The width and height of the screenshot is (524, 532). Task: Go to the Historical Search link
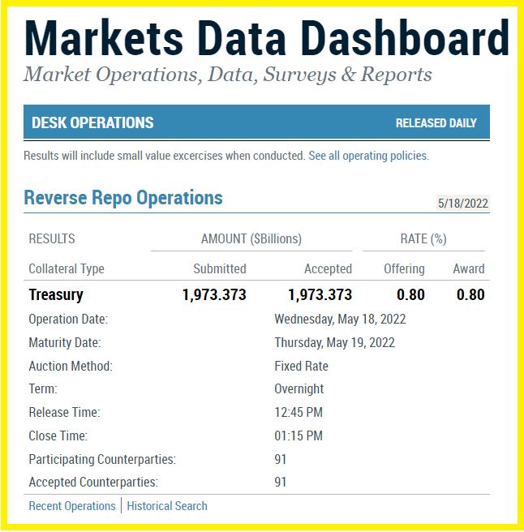coord(167,506)
